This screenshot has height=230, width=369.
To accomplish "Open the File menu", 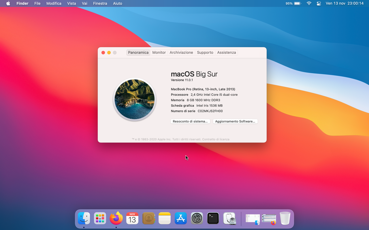I will point(37,3).
